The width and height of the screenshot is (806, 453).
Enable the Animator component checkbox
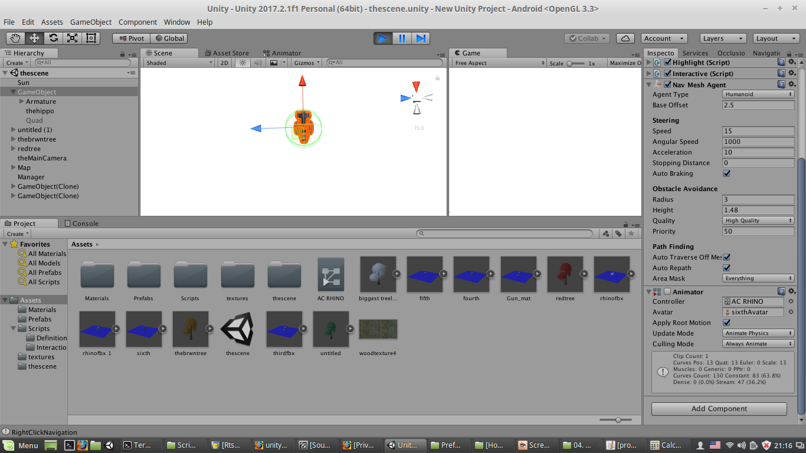[x=668, y=291]
